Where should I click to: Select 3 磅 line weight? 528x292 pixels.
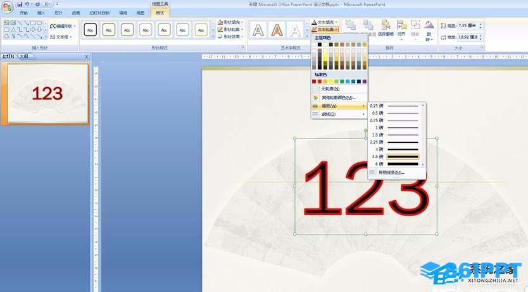[x=394, y=149]
